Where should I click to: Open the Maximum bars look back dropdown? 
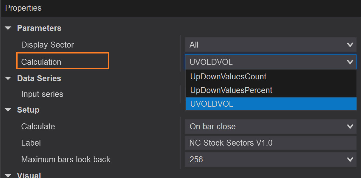pyautogui.click(x=270, y=160)
